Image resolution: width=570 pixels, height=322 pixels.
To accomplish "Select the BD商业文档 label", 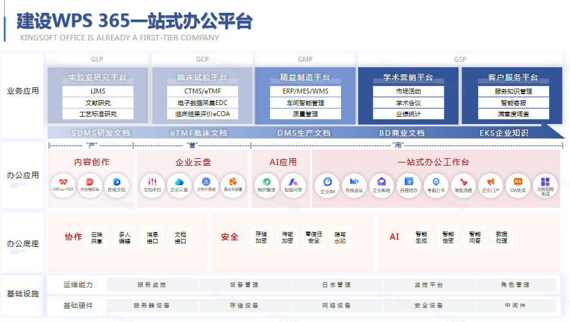I will (402, 133).
